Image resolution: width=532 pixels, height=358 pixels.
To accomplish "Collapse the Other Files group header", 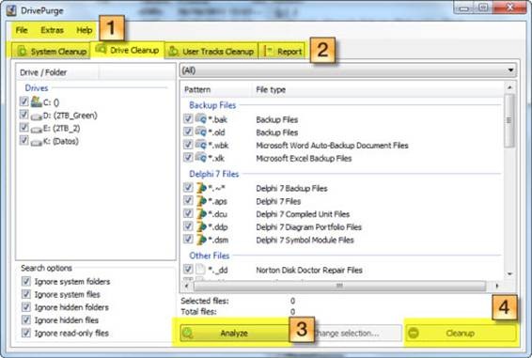I will pyautogui.click(x=210, y=256).
